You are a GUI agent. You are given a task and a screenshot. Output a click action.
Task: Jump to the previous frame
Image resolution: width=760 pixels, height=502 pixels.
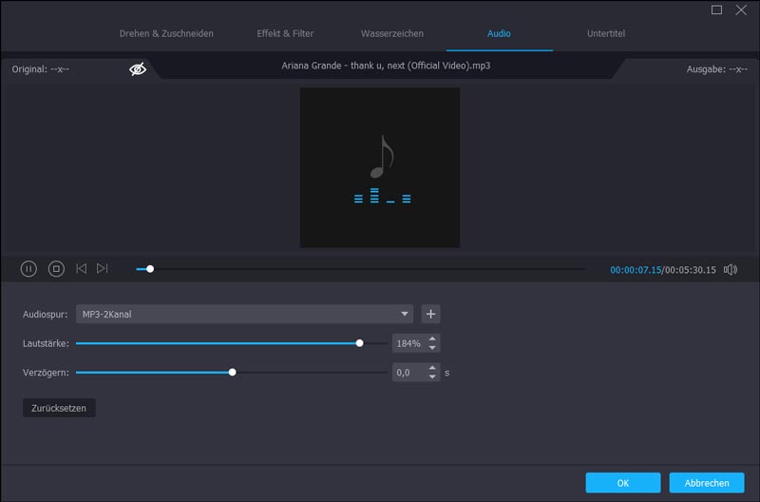[x=81, y=269]
